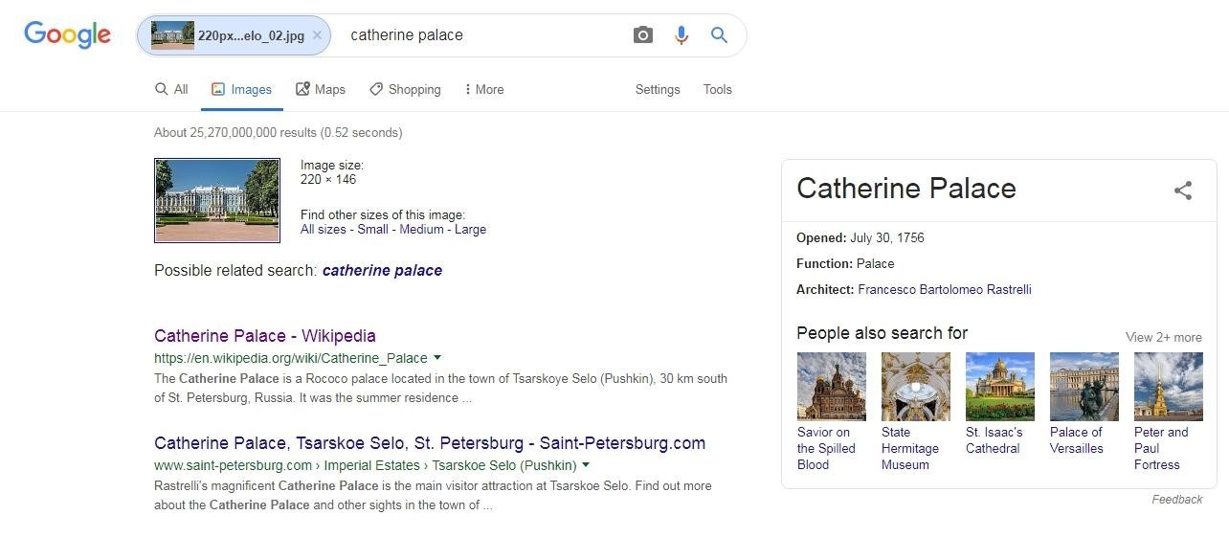The width and height of the screenshot is (1229, 538).
Task: Open St. Isaac's Cathedral thumbnail
Action: click(x=1000, y=387)
